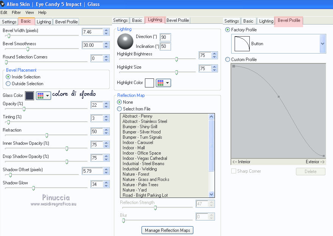Viewport: 333px width, 236px height.
Task: Select Bumper - Silver Hood reflection map
Action: (x=142, y=132)
